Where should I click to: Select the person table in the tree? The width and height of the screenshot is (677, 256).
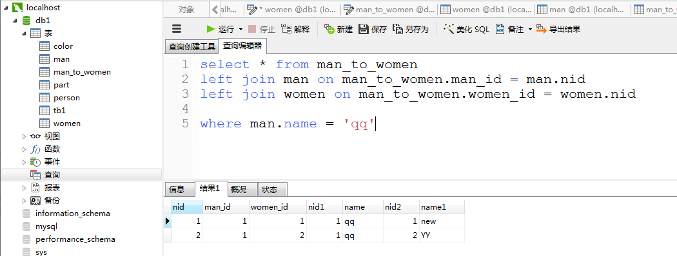[66, 98]
